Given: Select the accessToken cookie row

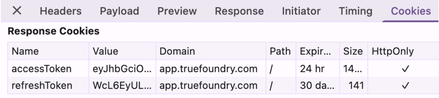Looking at the screenshot, I should pos(223,69).
